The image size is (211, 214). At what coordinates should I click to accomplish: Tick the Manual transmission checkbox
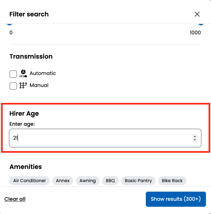pyautogui.click(x=13, y=86)
